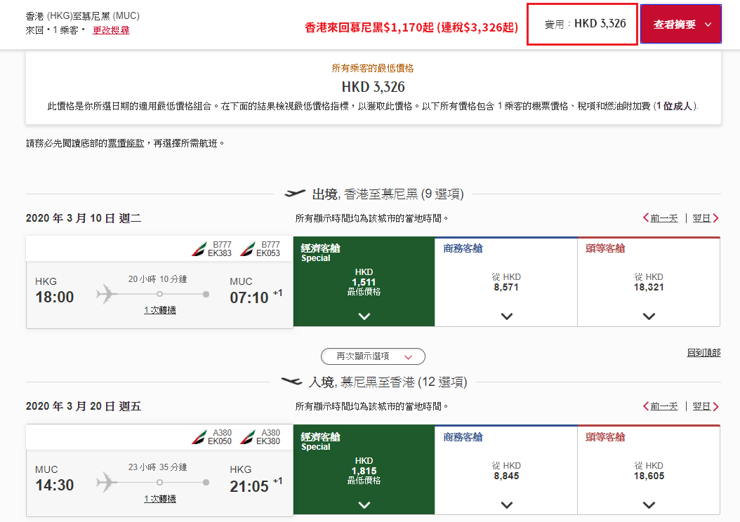
Task: Click the 更改搜尋 change search link
Action: click(x=111, y=30)
